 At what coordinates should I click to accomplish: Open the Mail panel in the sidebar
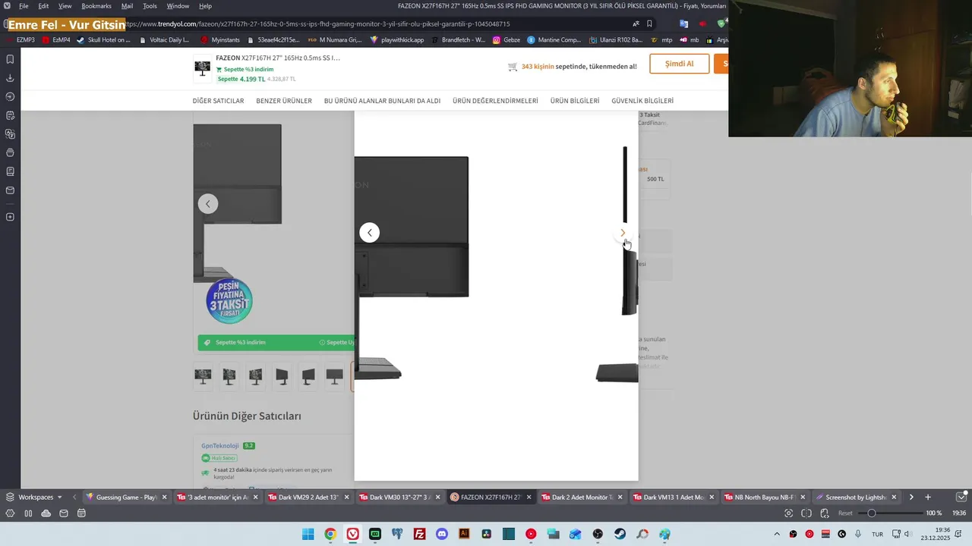point(10,190)
